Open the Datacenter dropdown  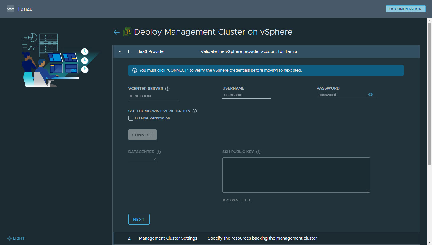pos(143,159)
